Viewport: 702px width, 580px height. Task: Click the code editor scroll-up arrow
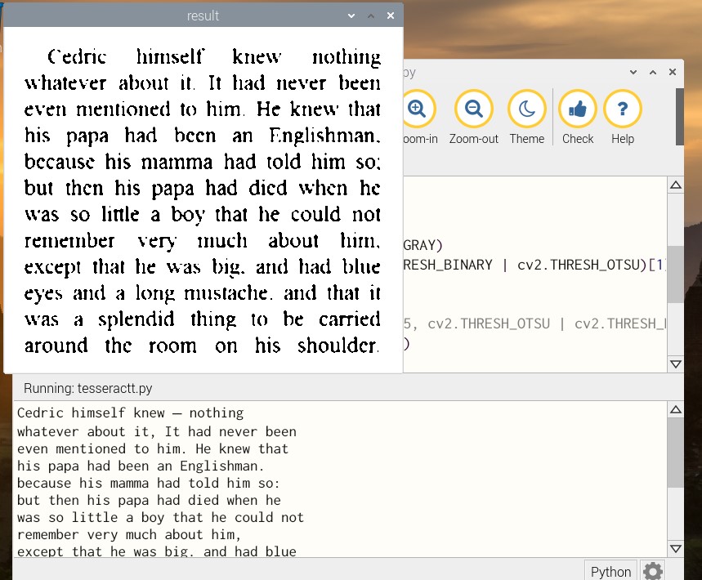click(676, 185)
